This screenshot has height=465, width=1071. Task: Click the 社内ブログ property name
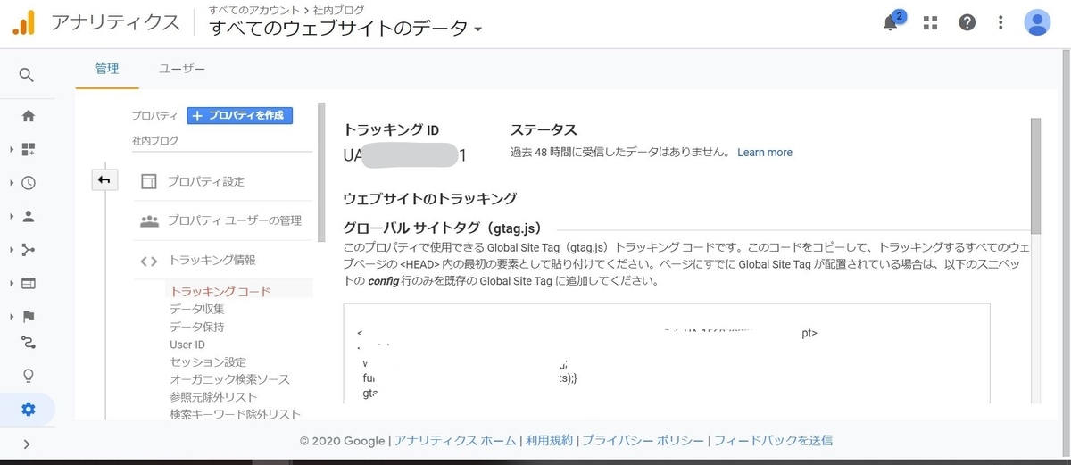155,141
